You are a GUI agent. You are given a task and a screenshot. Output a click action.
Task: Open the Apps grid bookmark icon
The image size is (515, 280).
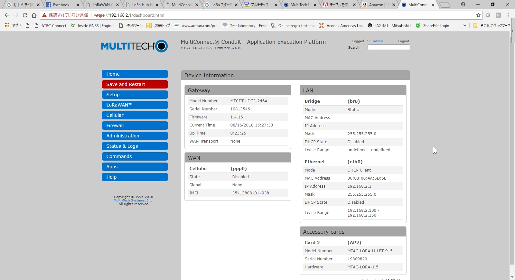coord(7,25)
